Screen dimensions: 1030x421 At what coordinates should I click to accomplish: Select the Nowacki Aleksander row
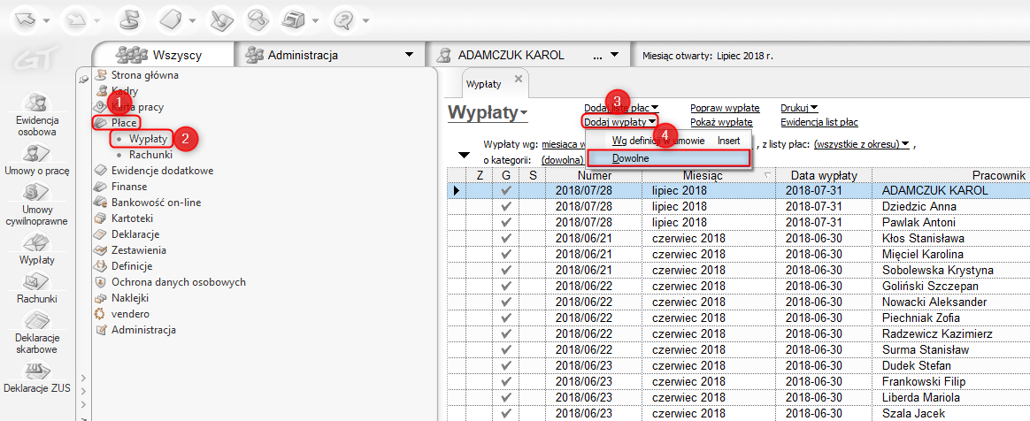coord(738,302)
